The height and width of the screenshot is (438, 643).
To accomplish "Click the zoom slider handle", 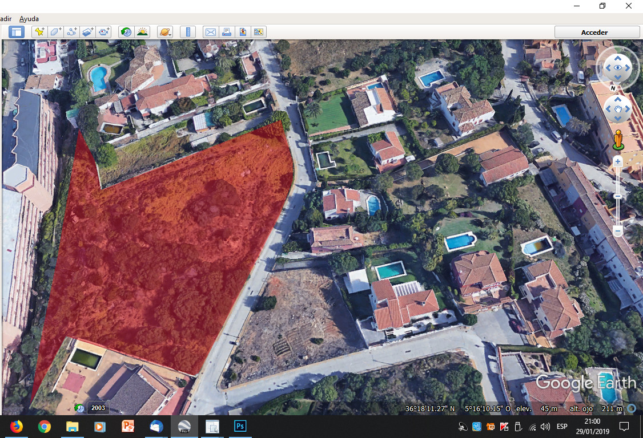I will click(617, 196).
